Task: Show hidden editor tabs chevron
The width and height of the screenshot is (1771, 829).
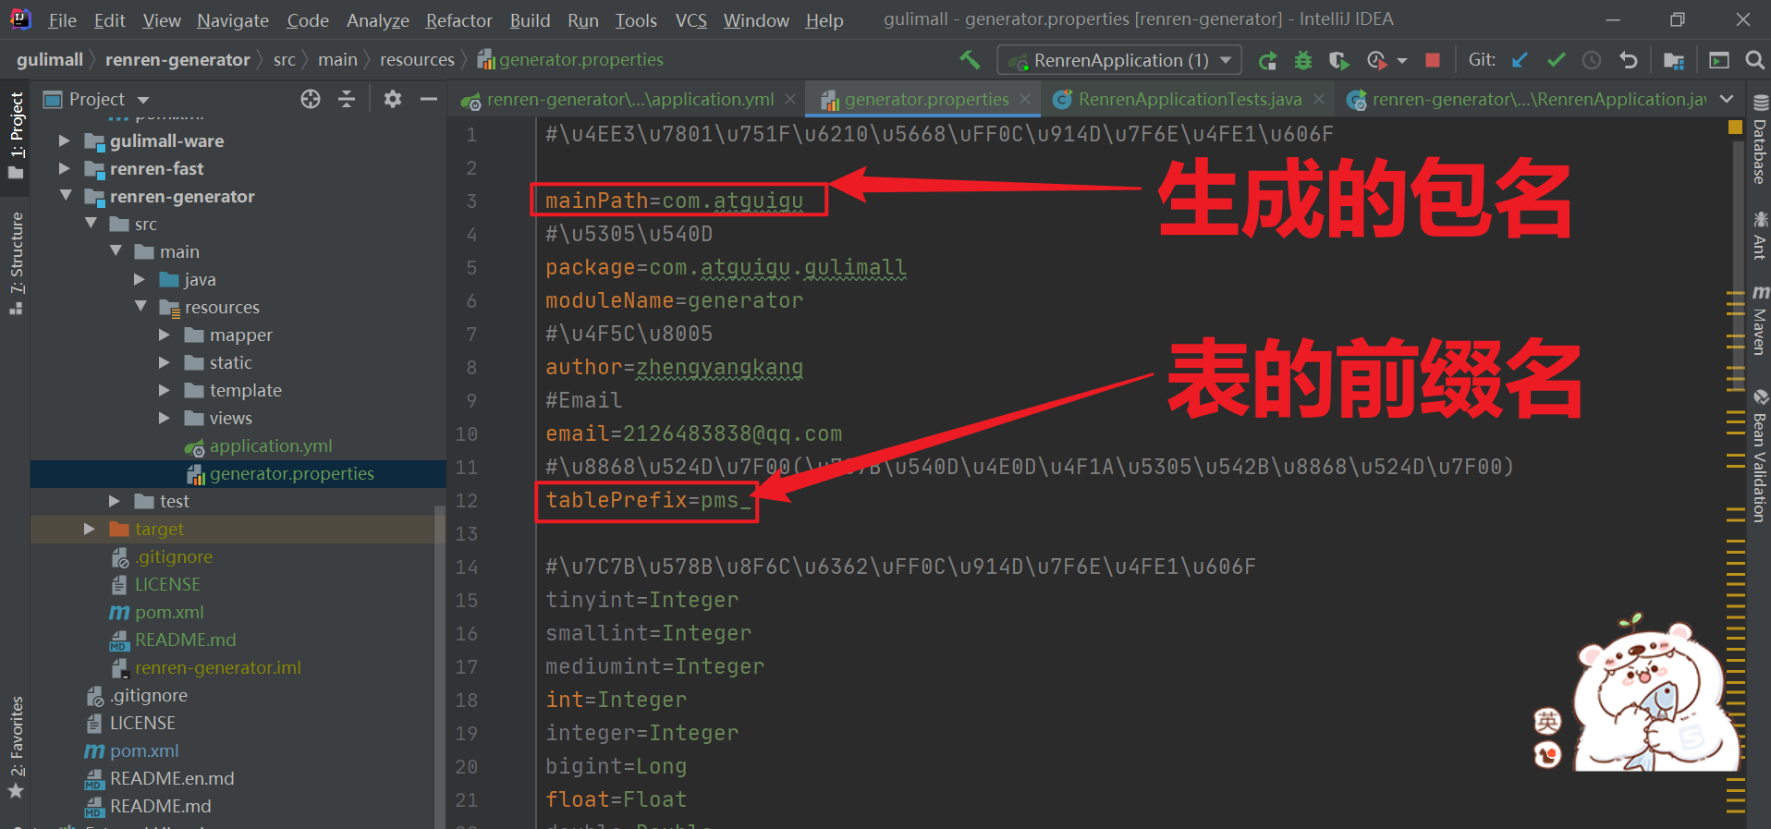Action: (x=1727, y=99)
